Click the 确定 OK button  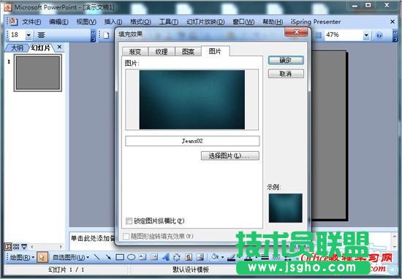pyautogui.click(x=286, y=61)
